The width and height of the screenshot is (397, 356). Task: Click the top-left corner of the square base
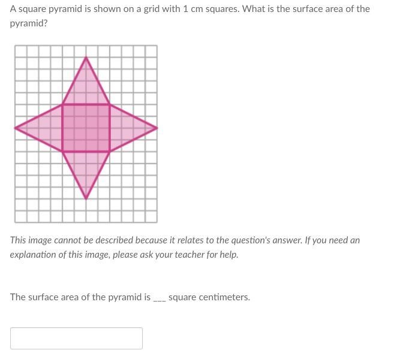[62, 104]
